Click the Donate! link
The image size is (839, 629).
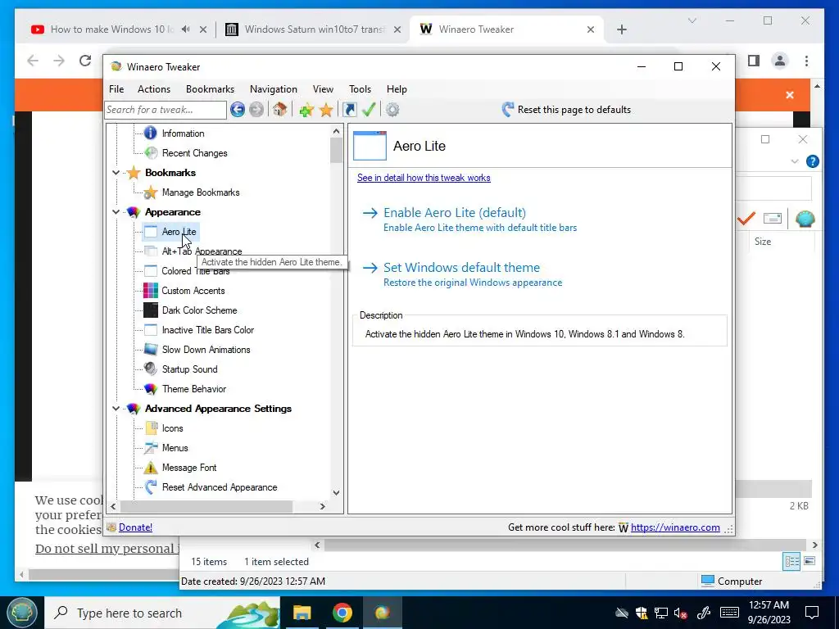135,527
